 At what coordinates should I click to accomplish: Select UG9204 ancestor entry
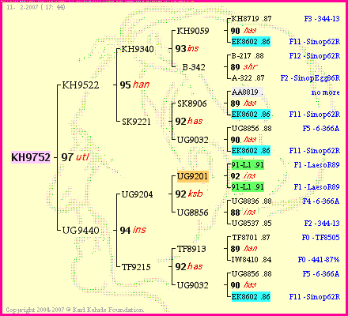[x=137, y=194]
